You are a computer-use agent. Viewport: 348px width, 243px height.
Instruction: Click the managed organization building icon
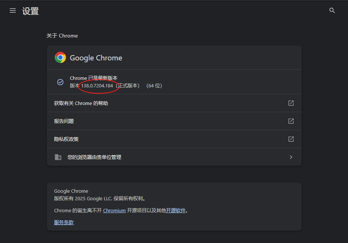[x=58, y=157]
